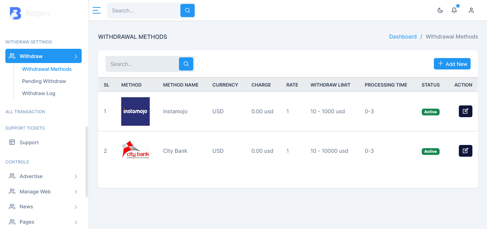Image resolution: width=487 pixels, height=229 pixels.
Task: Go to Dashboard breadcrumb link
Action: click(403, 37)
